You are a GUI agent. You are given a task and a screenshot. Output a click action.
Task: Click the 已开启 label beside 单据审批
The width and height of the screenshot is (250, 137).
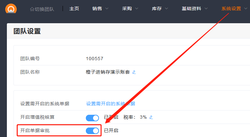111,131
